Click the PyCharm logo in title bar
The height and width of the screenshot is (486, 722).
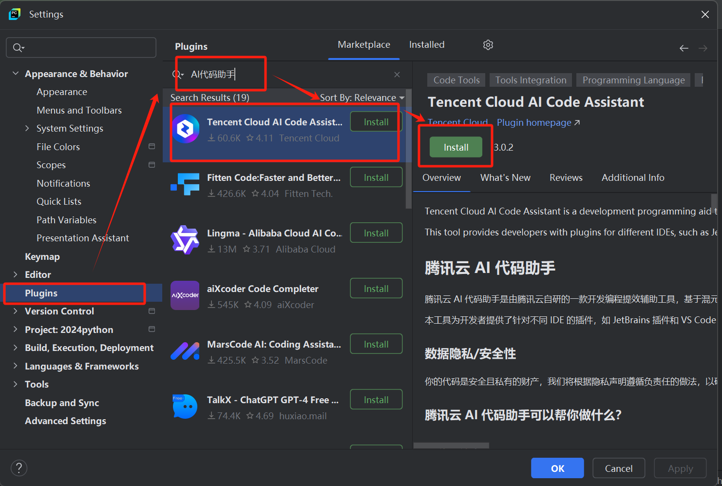tap(15, 14)
